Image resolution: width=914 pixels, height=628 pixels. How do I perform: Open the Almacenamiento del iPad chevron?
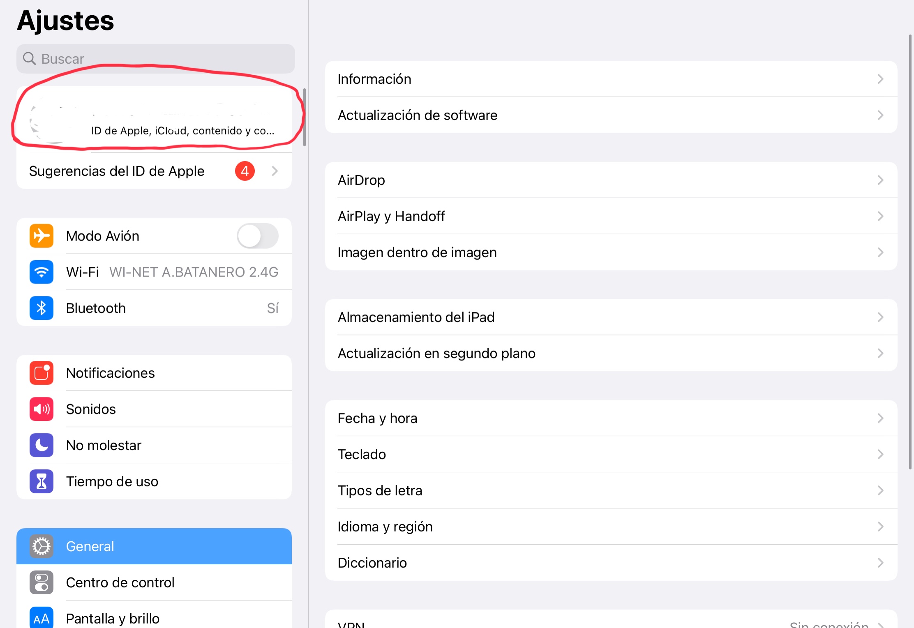[880, 317]
